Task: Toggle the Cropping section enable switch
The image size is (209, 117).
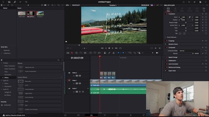Action: point(167,41)
